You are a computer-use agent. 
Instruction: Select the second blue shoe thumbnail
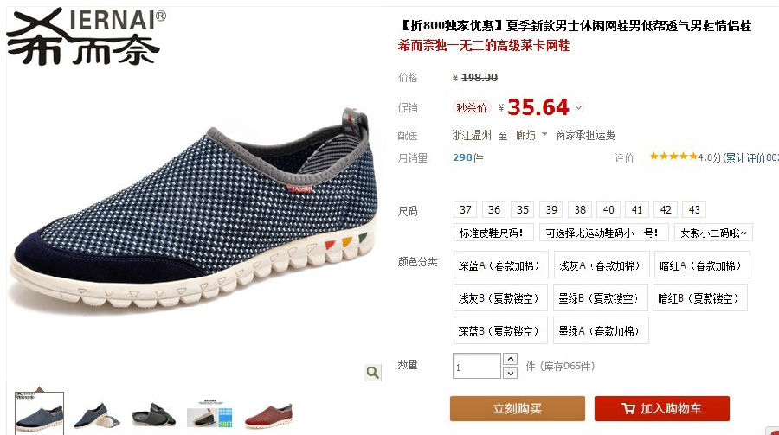click(96, 416)
